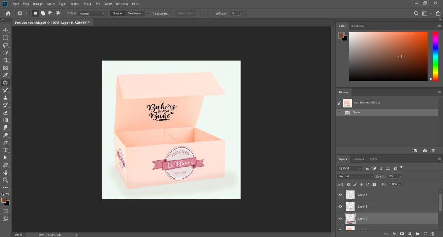The width and height of the screenshot is (443, 237).
Task: Pick the Horizontal Type tool
Action: 6,150
